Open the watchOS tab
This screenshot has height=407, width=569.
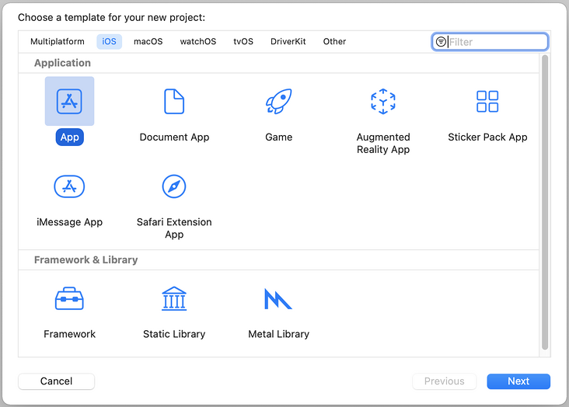tap(198, 41)
